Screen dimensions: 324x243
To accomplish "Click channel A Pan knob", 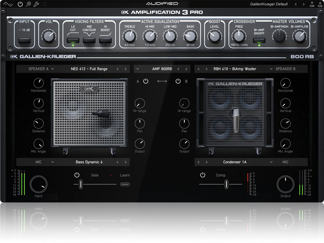I will click(x=140, y=124).
